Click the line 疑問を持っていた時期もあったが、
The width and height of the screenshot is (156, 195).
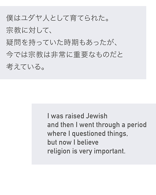coord(62,42)
